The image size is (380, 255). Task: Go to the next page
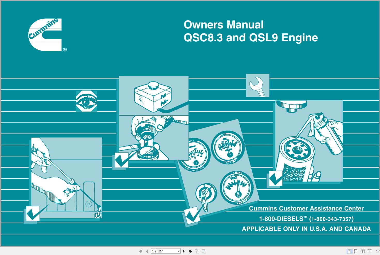click(184, 251)
